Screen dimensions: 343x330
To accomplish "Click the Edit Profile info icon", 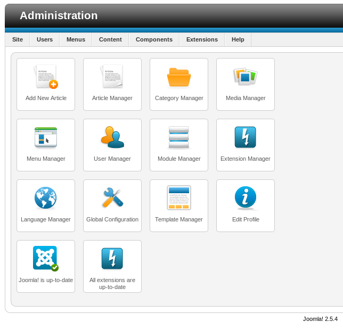I will tap(246, 198).
